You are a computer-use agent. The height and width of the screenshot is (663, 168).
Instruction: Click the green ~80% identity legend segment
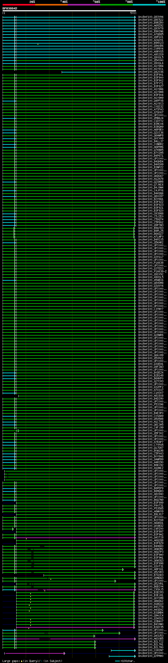(x=117, y=4)
